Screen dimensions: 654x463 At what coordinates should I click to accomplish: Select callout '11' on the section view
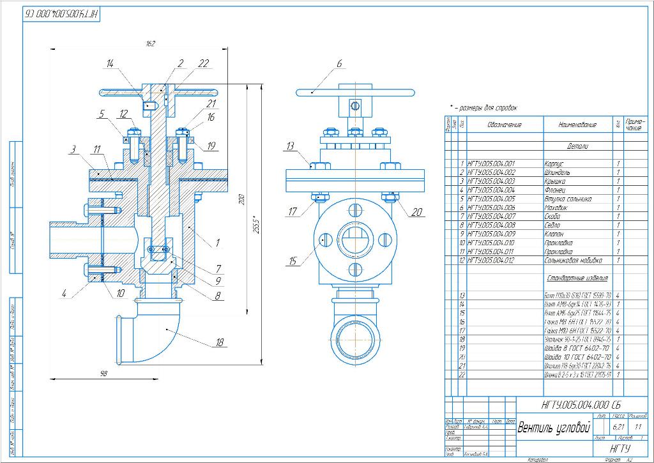pos(97,149)
